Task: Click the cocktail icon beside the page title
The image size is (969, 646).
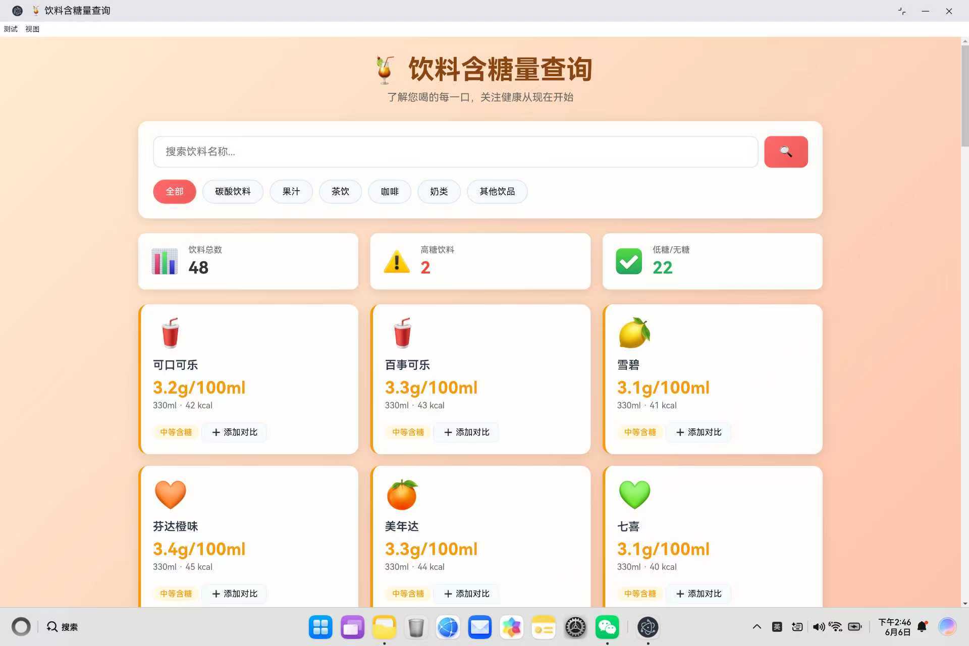Action: 385,70
